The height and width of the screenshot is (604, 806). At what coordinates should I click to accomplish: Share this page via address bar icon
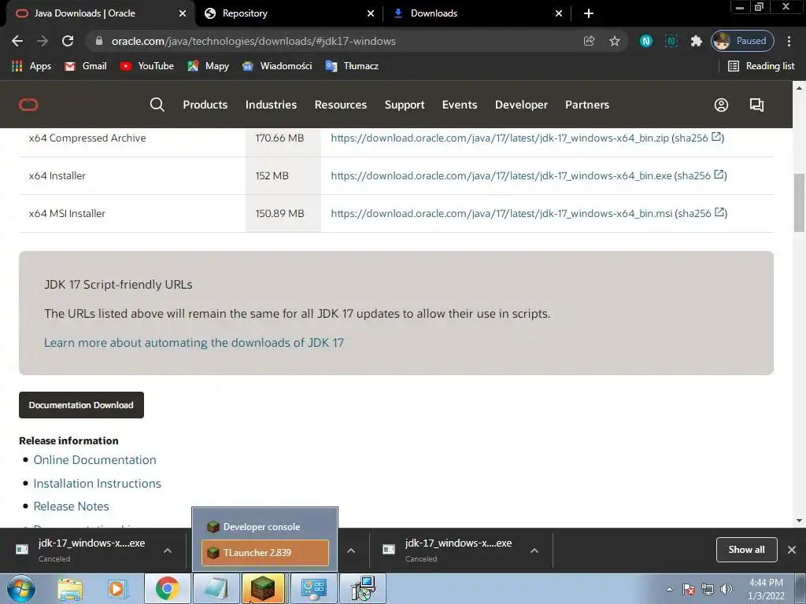pos(589,41)
